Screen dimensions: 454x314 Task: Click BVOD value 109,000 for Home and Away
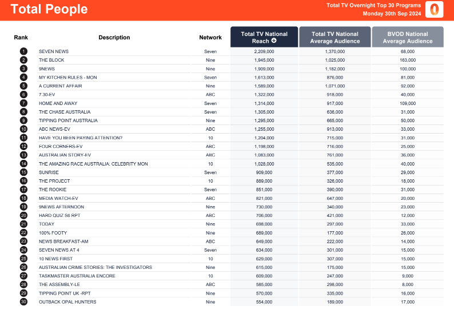(408, 103)
